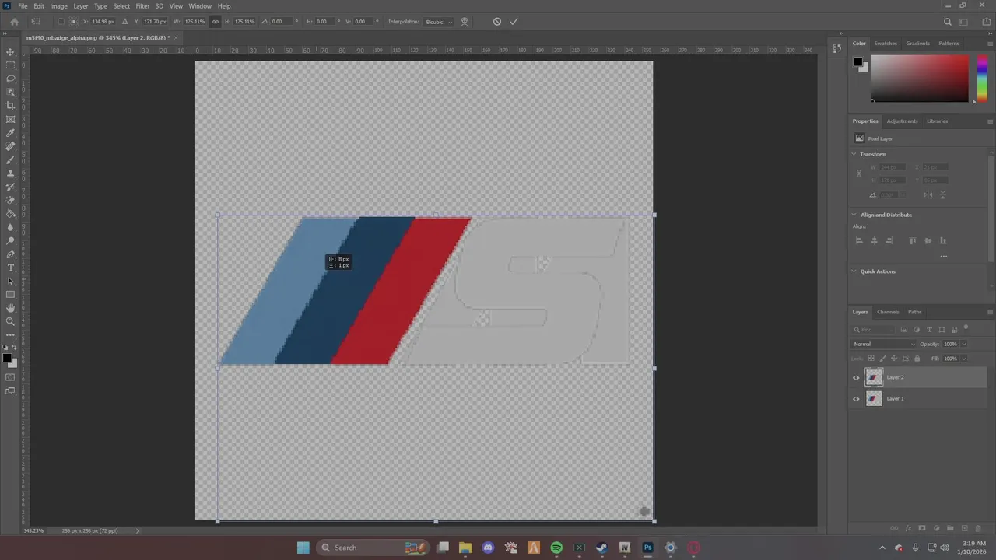Open the layer Fill dropdown arrow
This screenshot has height=560, width=996.
click(964, 359)
